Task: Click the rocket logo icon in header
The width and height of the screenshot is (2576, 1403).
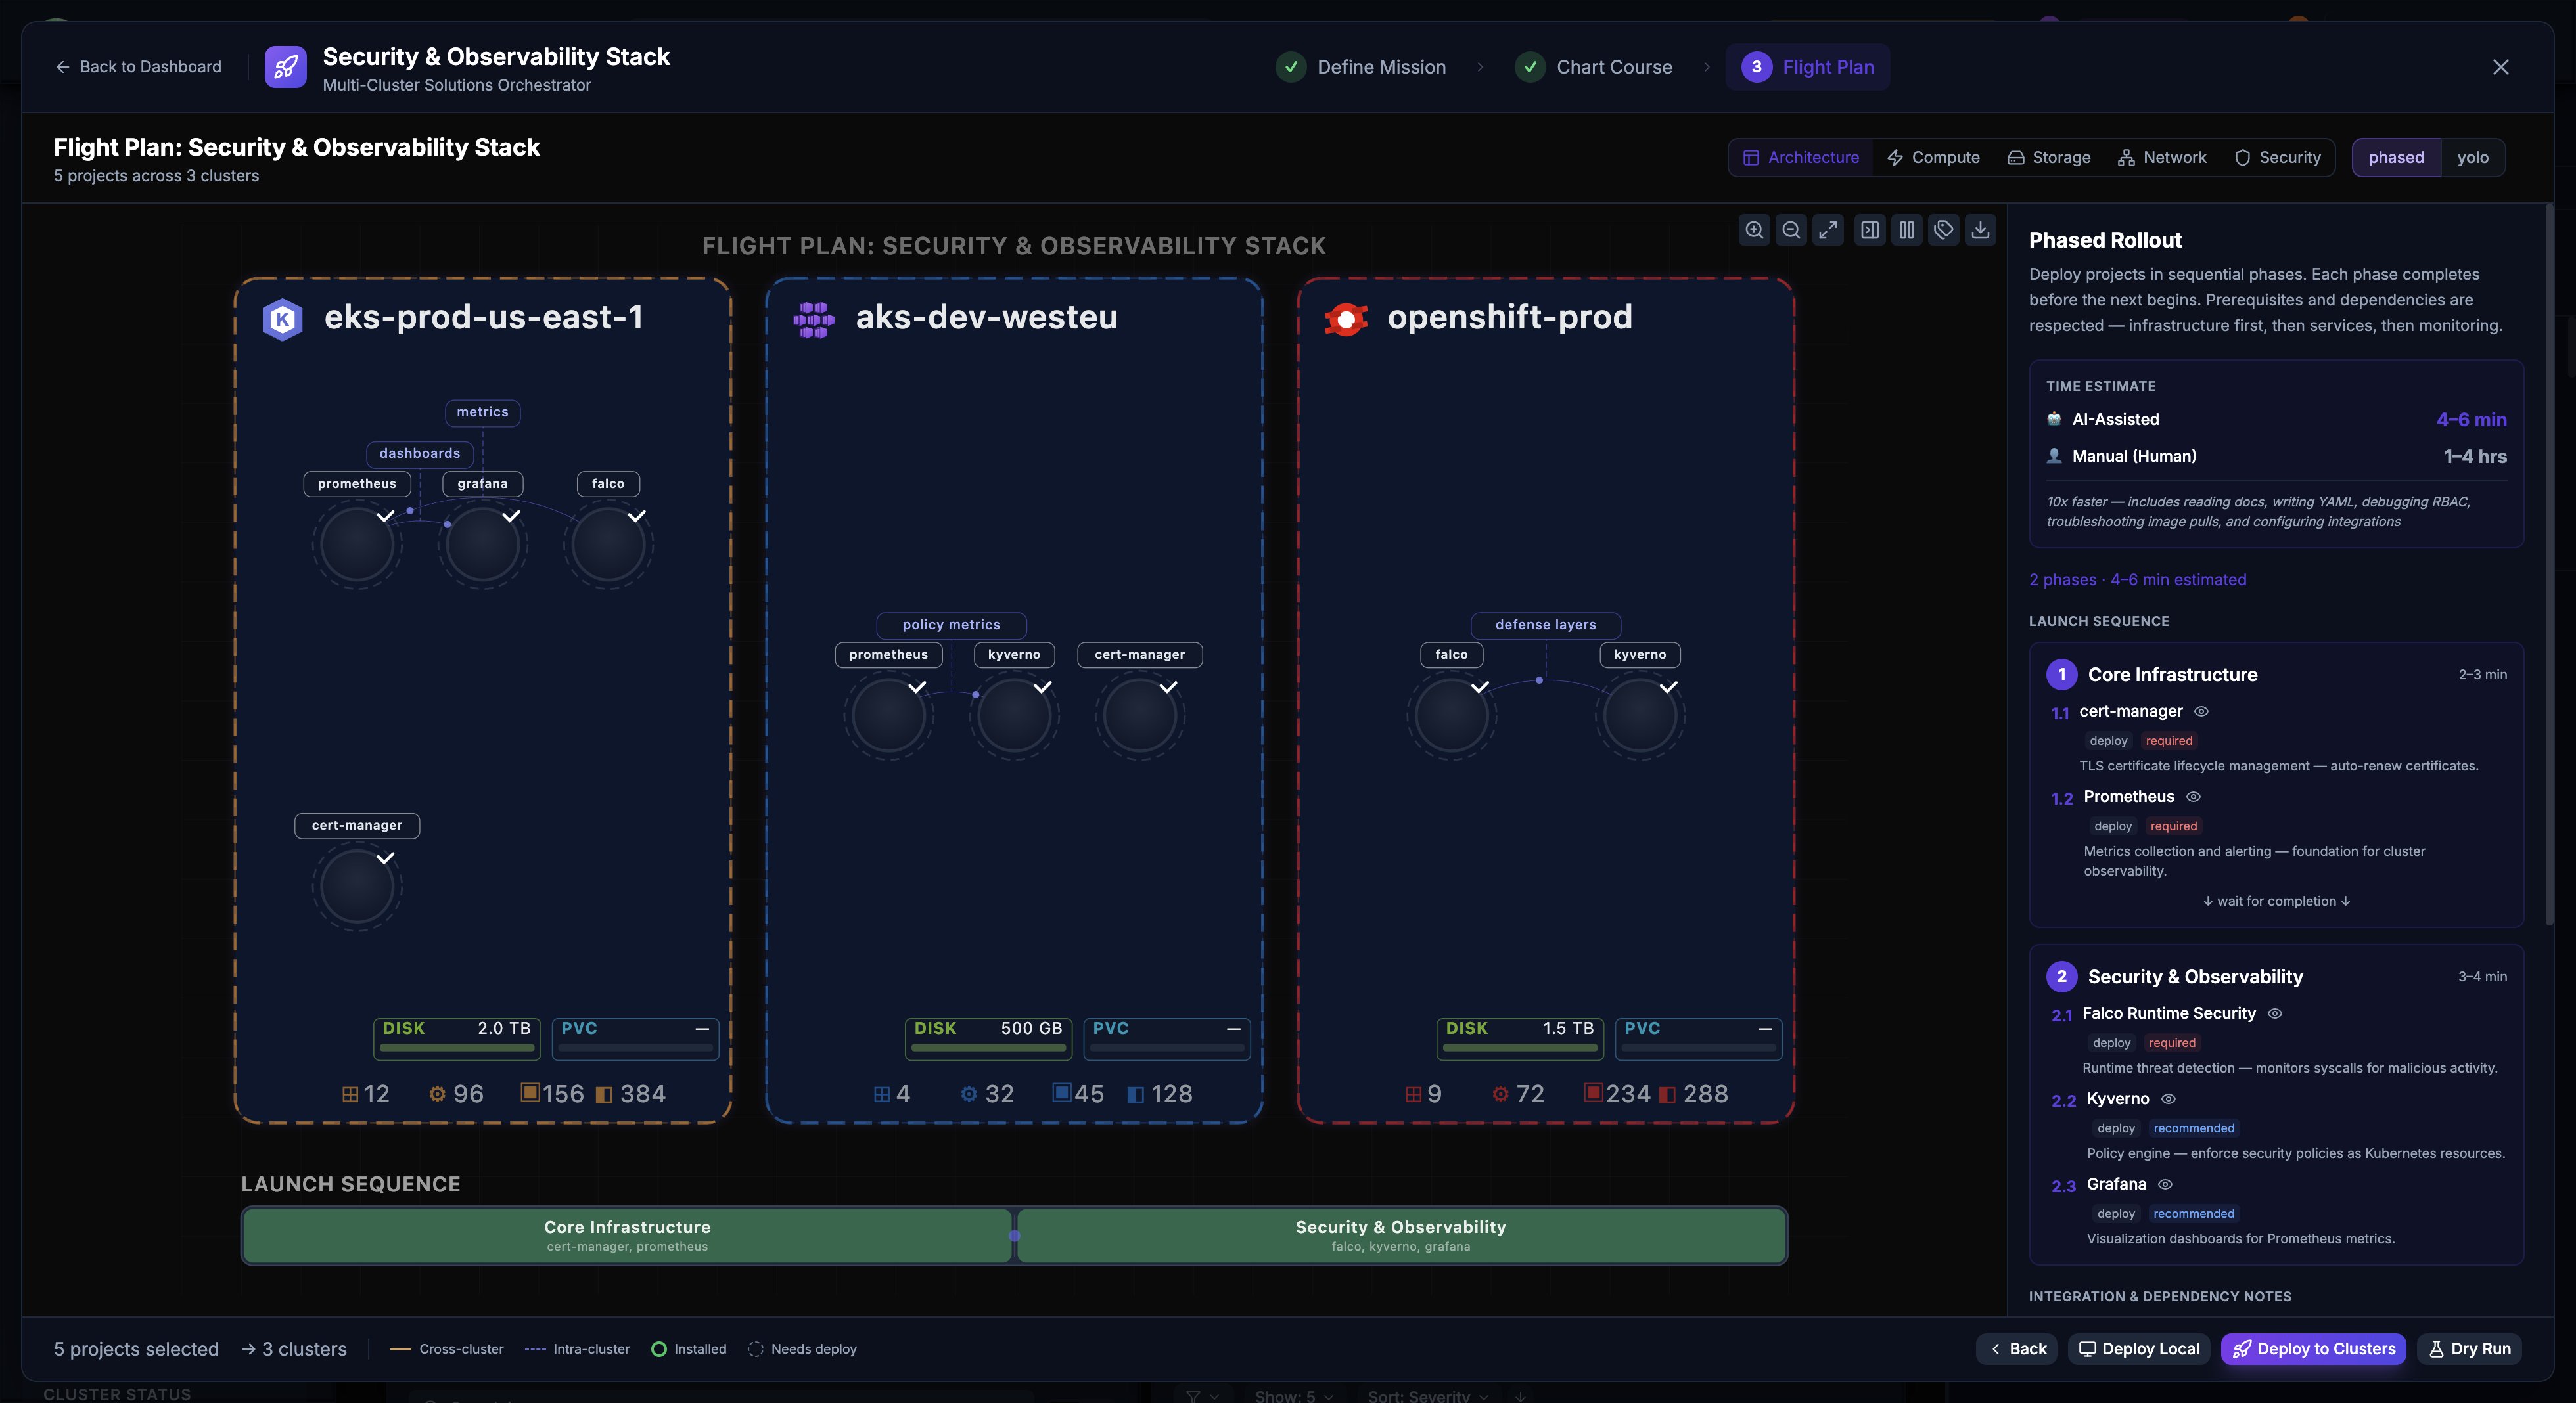Action: (x=285, y=67)
